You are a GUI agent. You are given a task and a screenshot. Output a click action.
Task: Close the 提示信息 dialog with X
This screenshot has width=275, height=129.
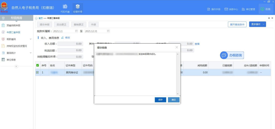177,47
